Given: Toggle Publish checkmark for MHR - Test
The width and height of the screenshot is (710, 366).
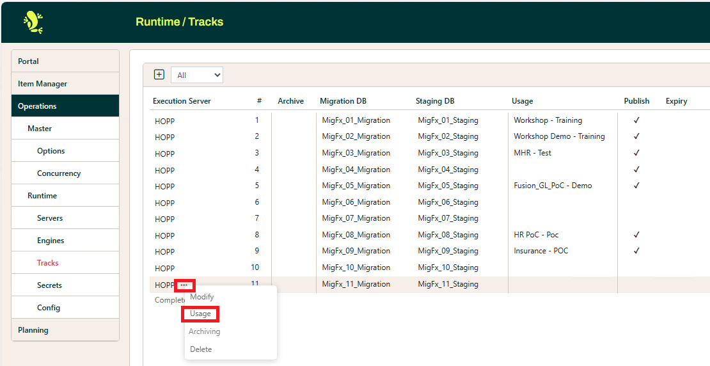Looking at the screenshot, I should (x=636, y=153).
